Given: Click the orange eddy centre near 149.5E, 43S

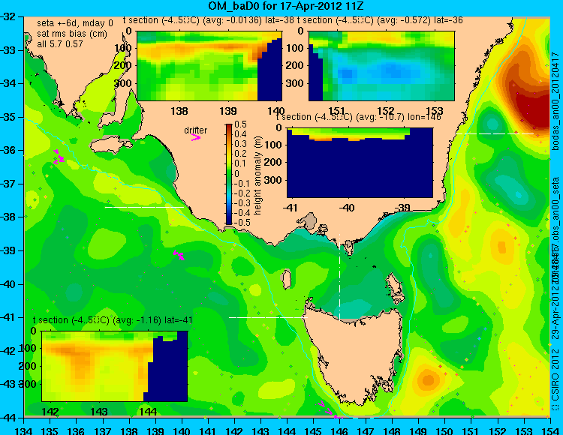Looking at the screenshot, I should point(428,380).
